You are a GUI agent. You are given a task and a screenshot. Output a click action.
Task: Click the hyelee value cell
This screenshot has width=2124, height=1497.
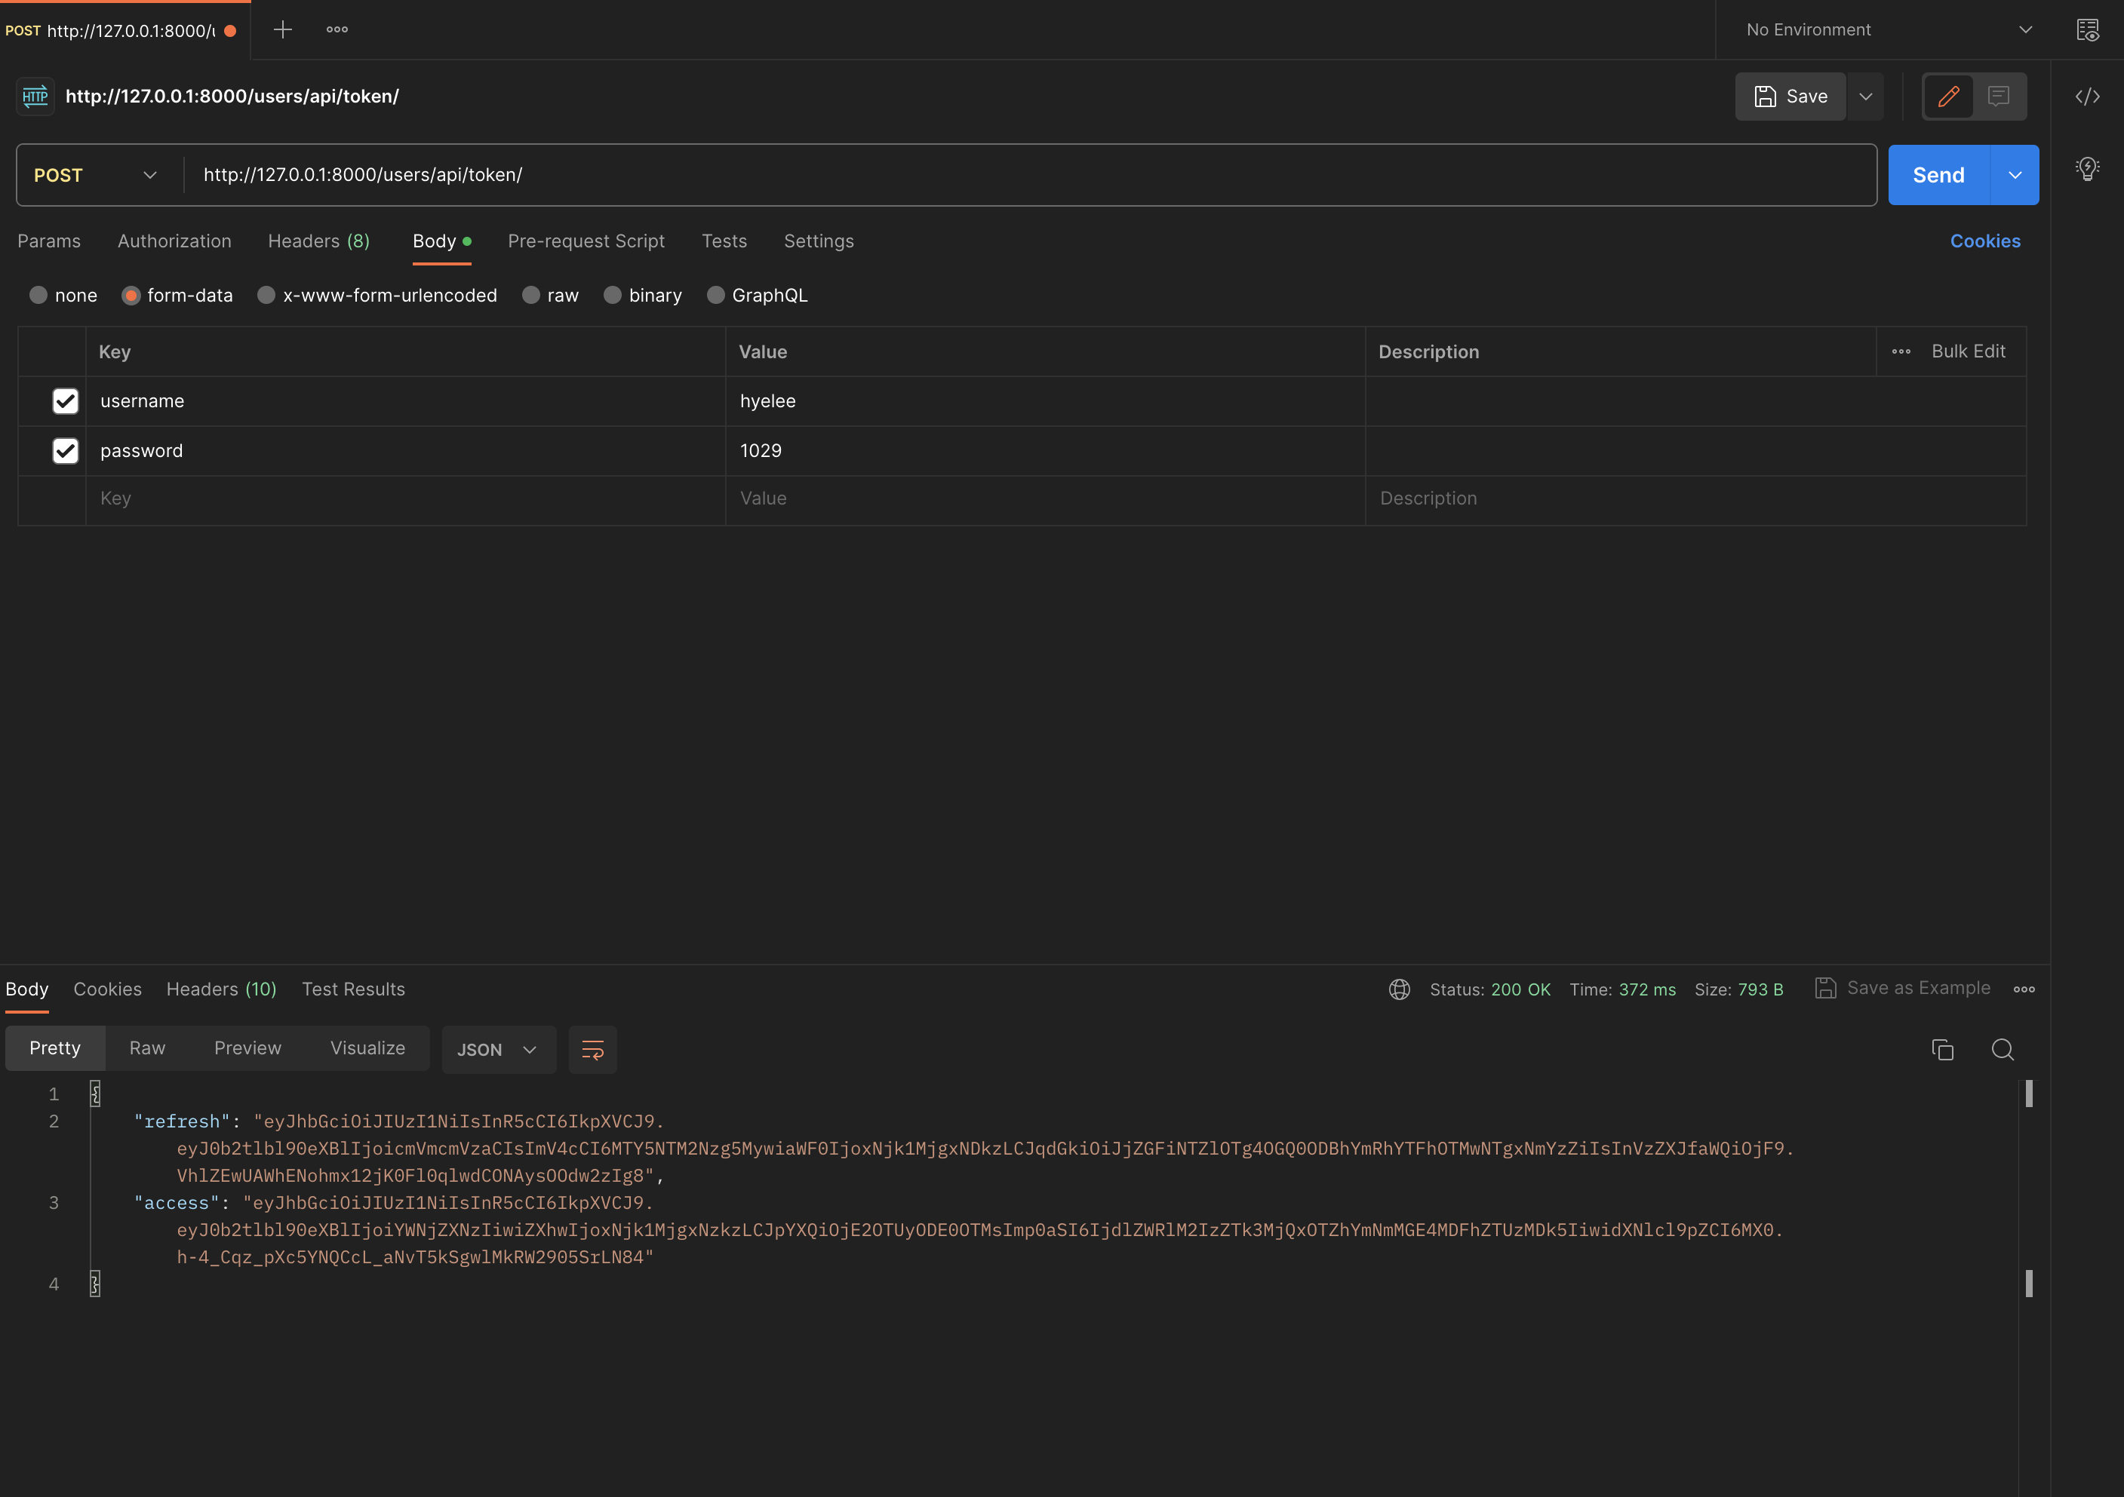(x=1045, y=401)
